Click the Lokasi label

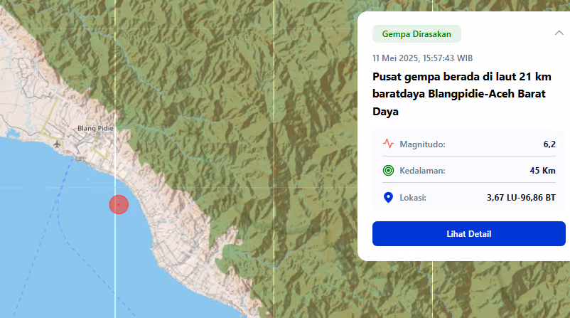pos(413,198)
